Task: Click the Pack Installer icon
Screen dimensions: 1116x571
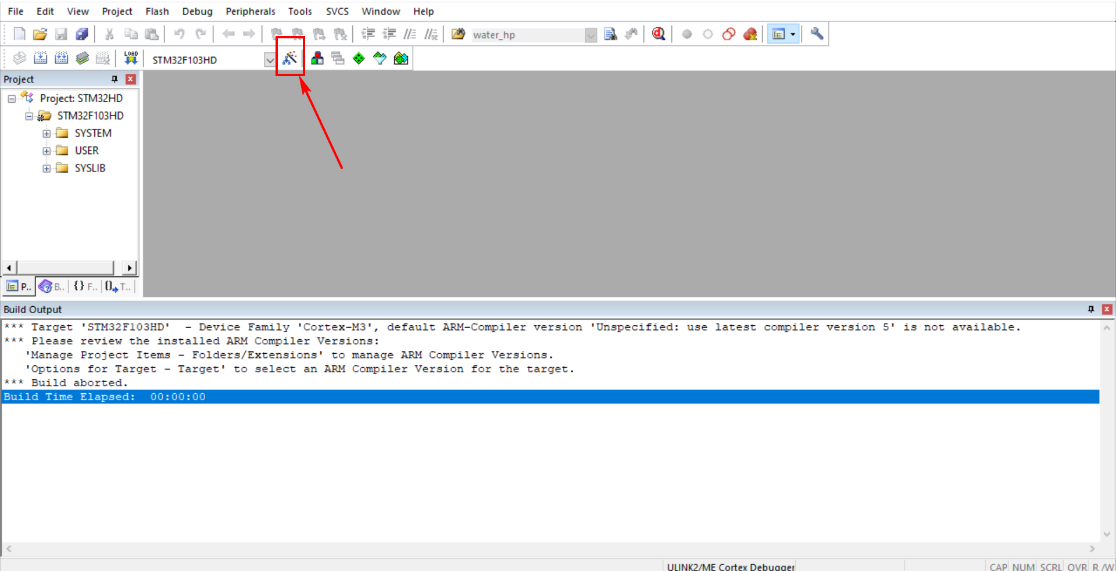Action: tap(401, 58)
